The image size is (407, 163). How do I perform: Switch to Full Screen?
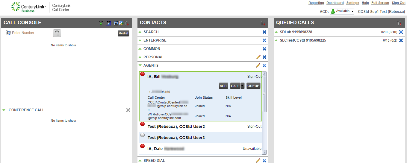(x=380, y=3)
